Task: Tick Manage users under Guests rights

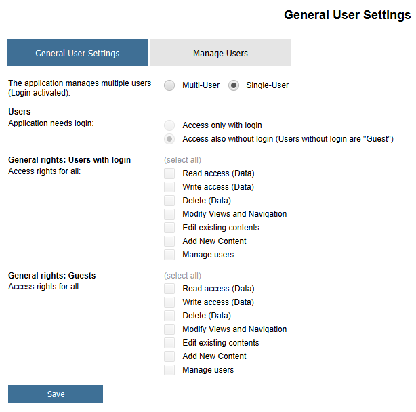Action: (169, 370)
